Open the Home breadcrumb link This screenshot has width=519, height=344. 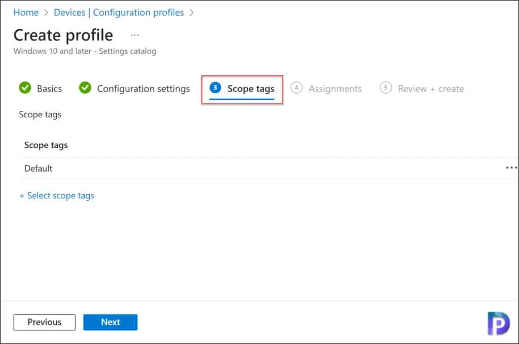pos(26,12)
